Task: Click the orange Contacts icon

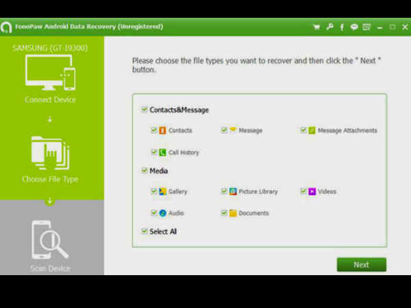Action: 162,130
